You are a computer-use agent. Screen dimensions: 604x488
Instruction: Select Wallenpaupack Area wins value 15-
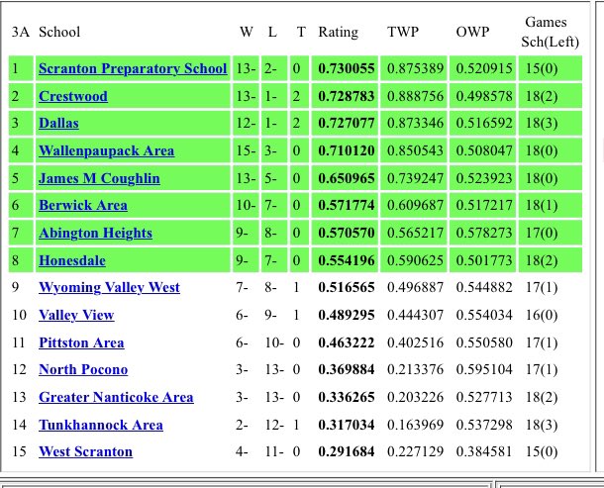point(246,150)
